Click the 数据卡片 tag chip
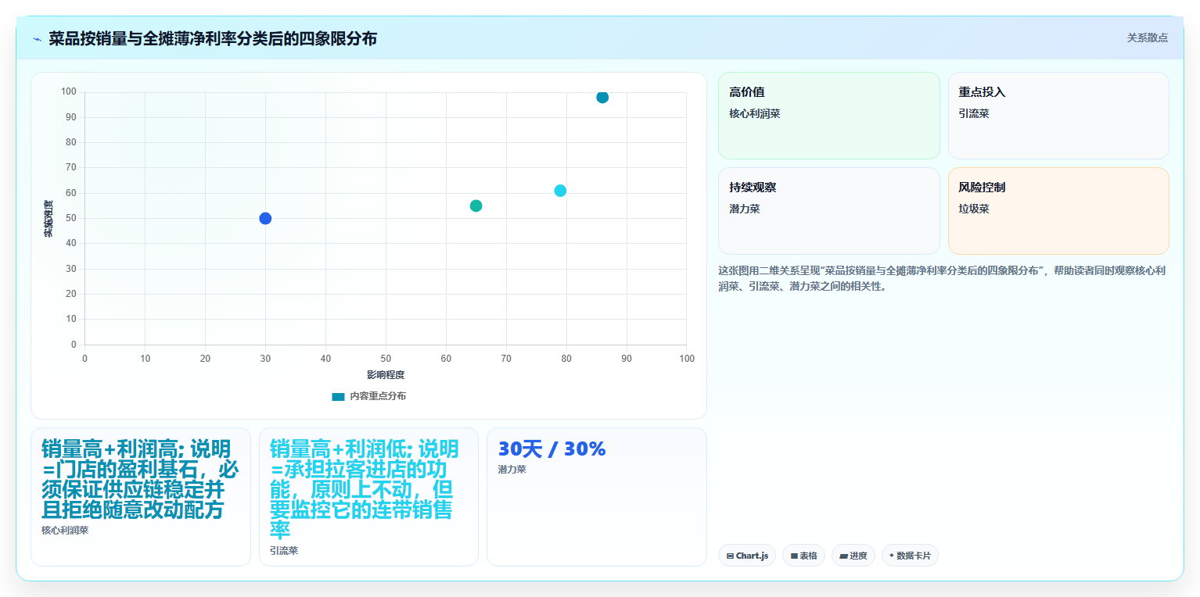The height and width of the screenshot is (597, 1200). coord(910,556)
